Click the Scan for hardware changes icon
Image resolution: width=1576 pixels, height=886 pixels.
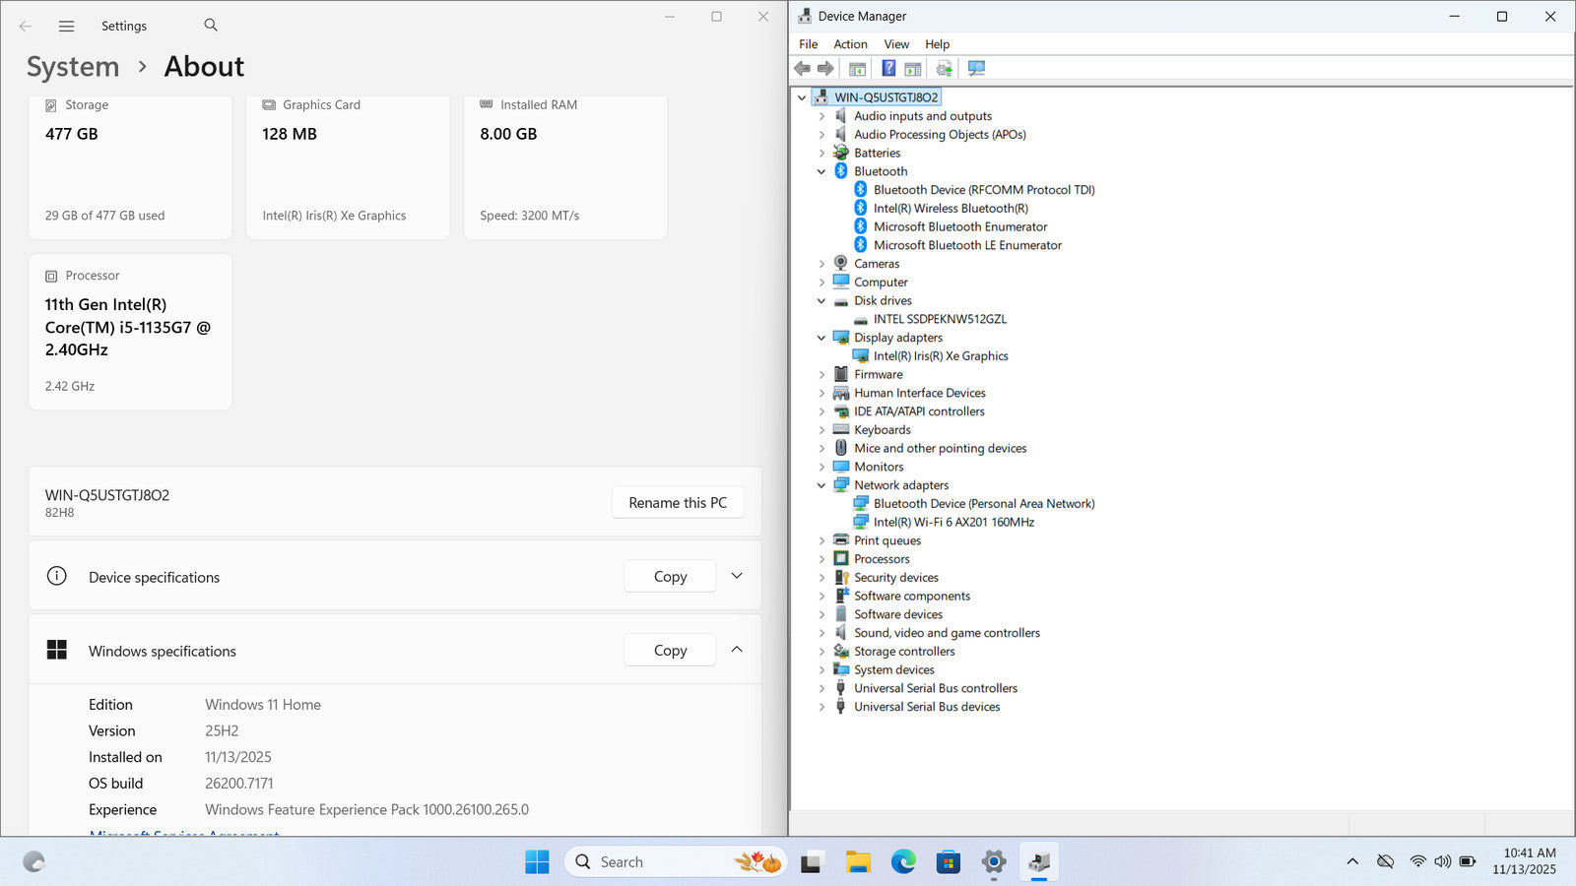[x=976, y=69]
